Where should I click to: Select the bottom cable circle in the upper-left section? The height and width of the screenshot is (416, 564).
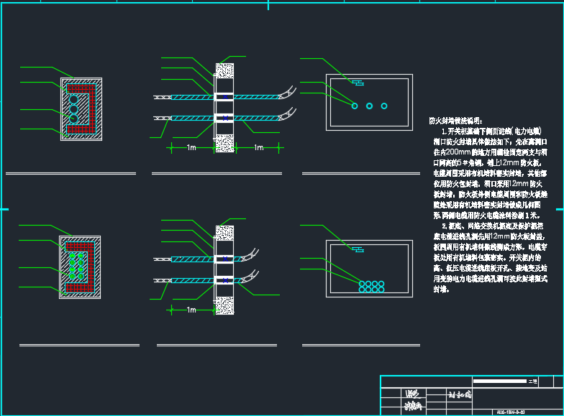(73, 119)
